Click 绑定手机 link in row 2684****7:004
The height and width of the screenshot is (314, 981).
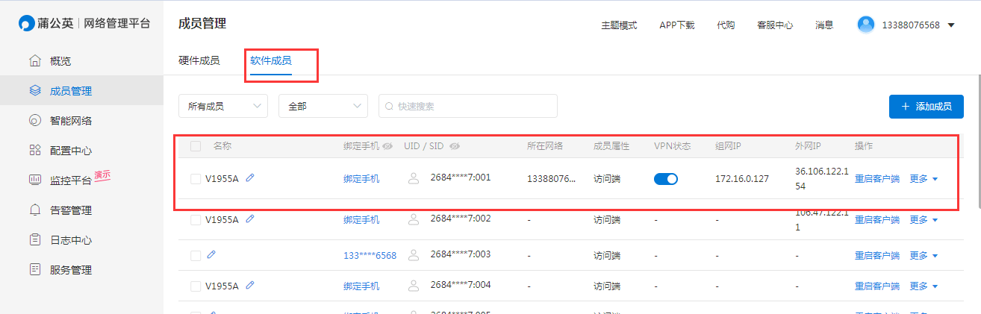click(361, 286)
